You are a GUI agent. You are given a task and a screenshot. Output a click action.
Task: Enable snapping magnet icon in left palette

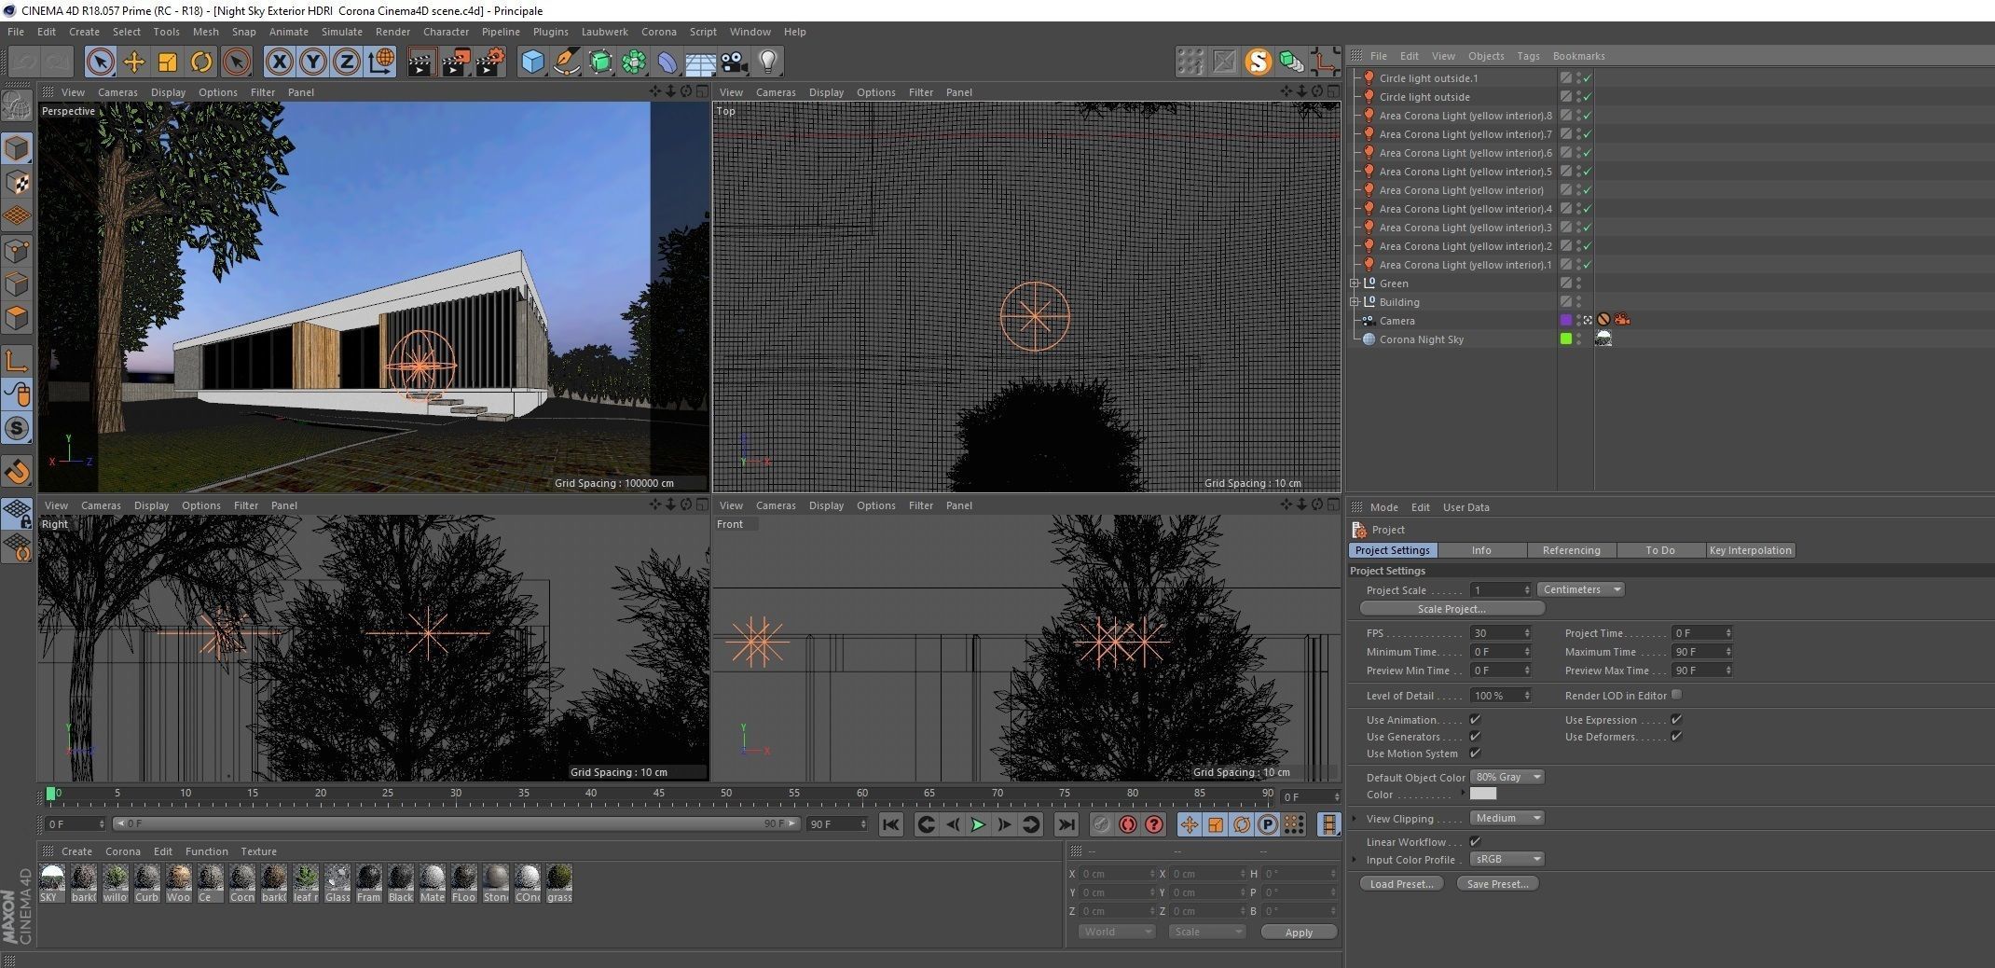[18, 472]
